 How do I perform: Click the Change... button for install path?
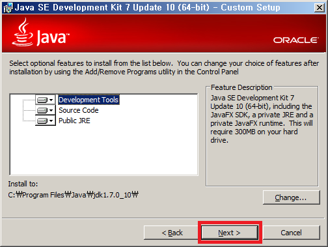pos(291,197)
